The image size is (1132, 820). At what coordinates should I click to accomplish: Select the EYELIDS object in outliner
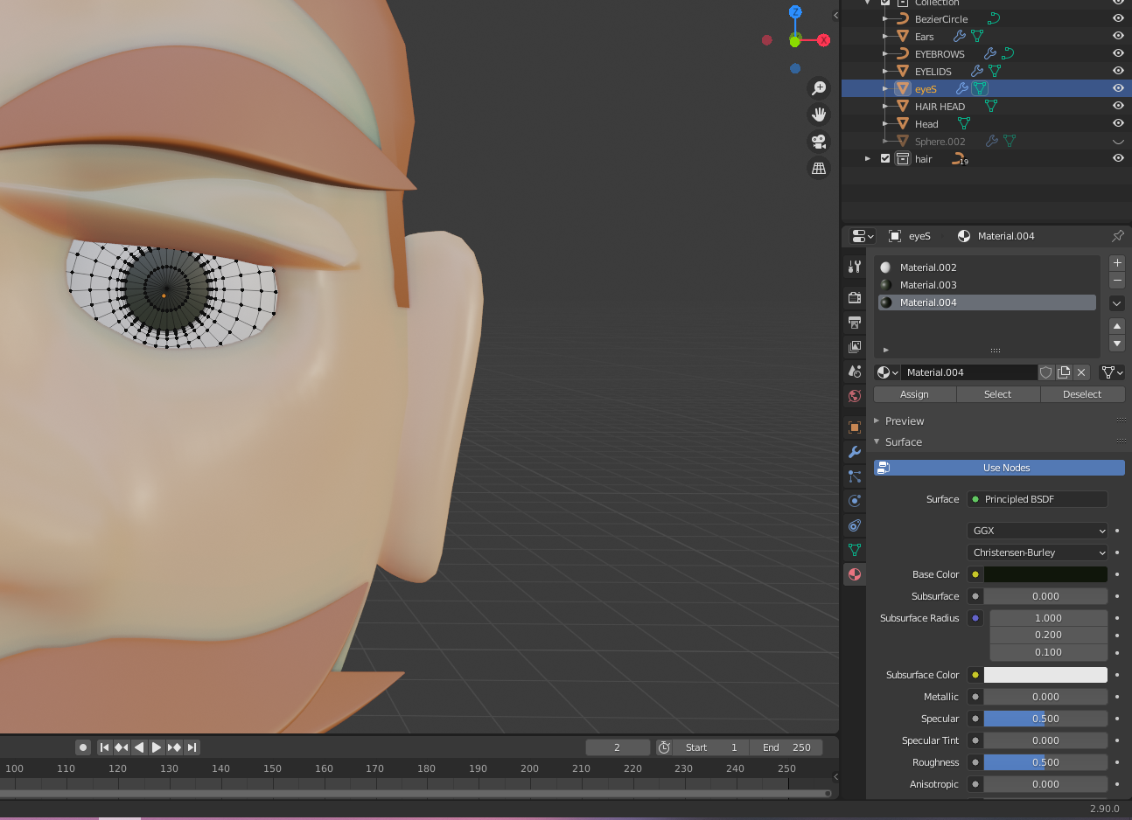933,72
